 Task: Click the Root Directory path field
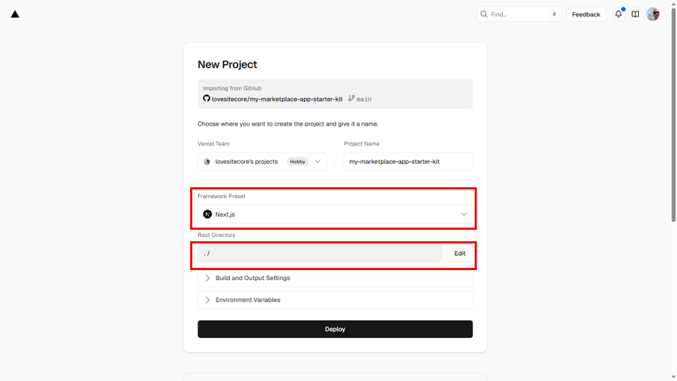click(x=320, y=254)
